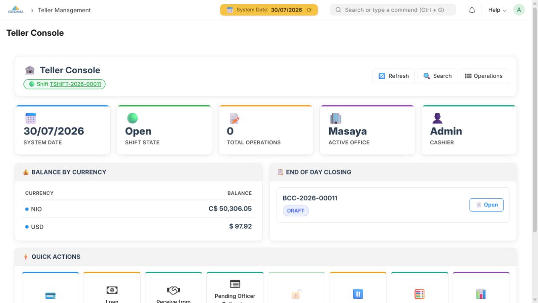Viewport: 538px width, 303px height.
Task: Click the Pending Officer quick action label
Action: pos(235,299)
